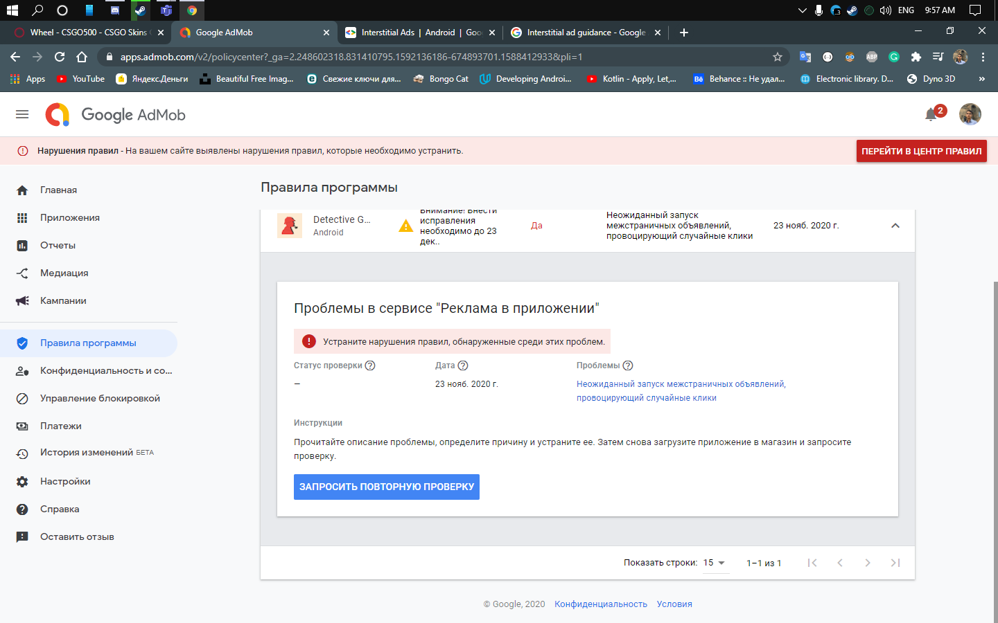The width and height of the screenshot is (998, 623).
Task: Open the Windows action center
Action: 975,10
